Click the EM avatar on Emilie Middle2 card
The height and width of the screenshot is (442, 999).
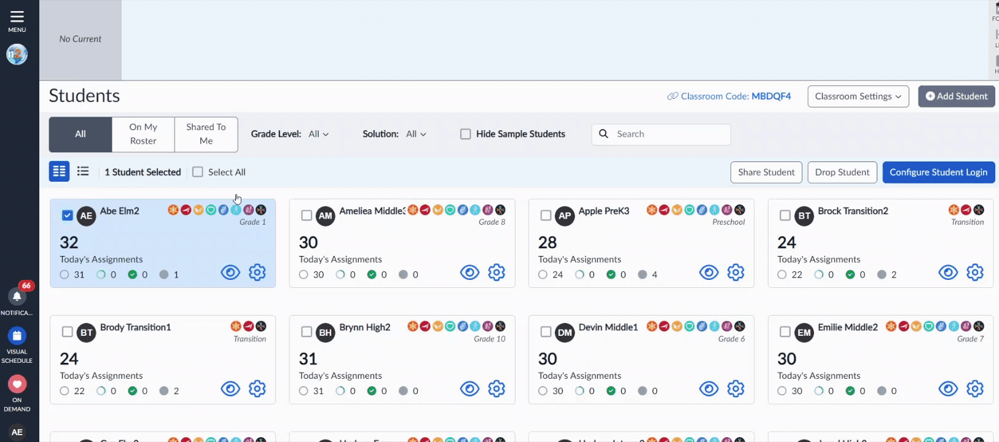point(804,333)
